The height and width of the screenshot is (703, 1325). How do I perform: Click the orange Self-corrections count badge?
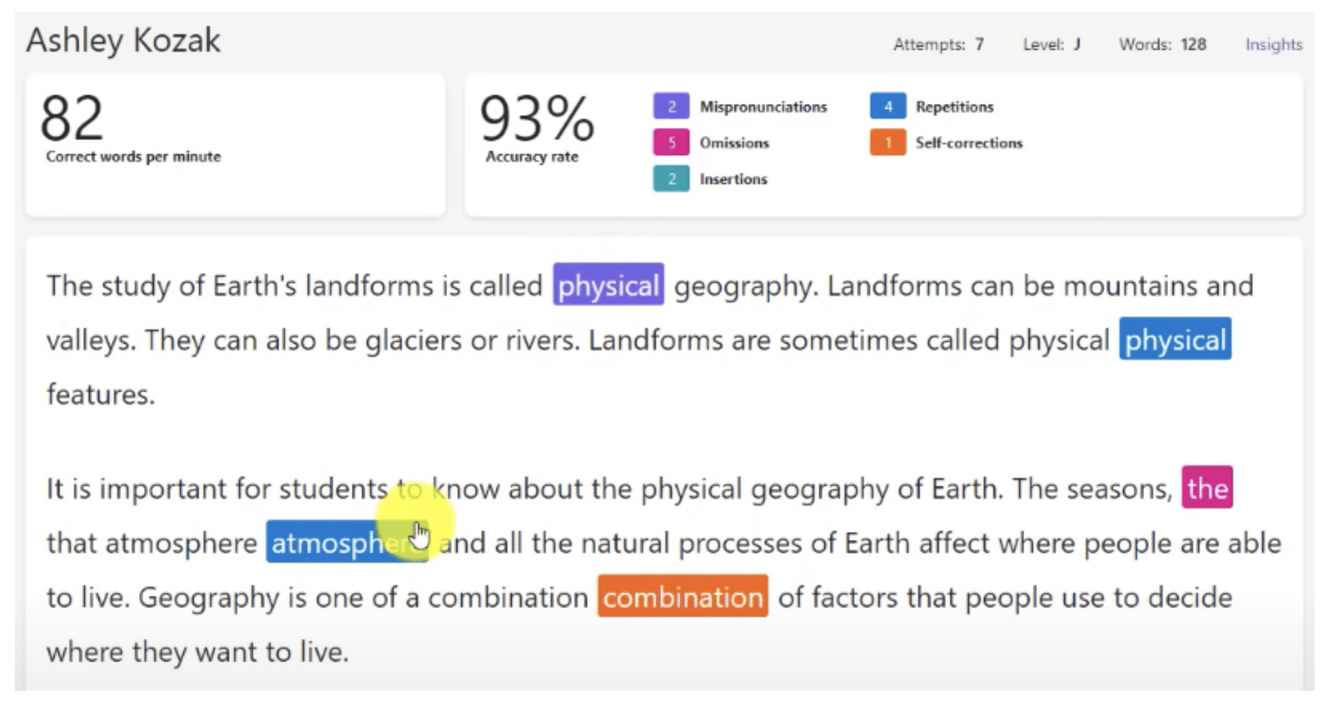(x=887, y=143)
